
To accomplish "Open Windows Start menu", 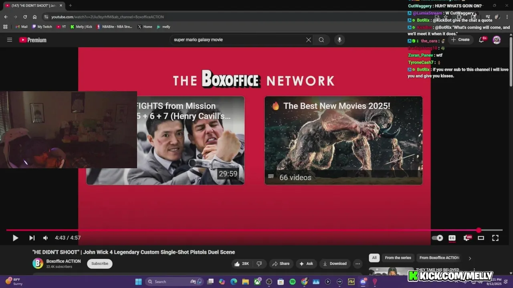I will (x=138, y=282).
